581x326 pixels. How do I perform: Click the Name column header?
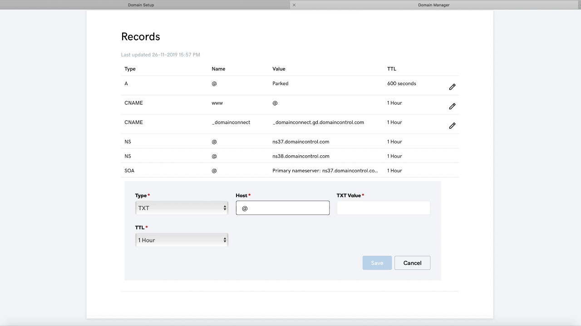point(218,69)
